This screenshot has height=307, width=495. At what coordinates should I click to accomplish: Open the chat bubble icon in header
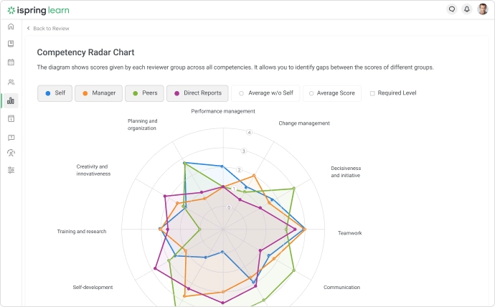pos(451,9)
